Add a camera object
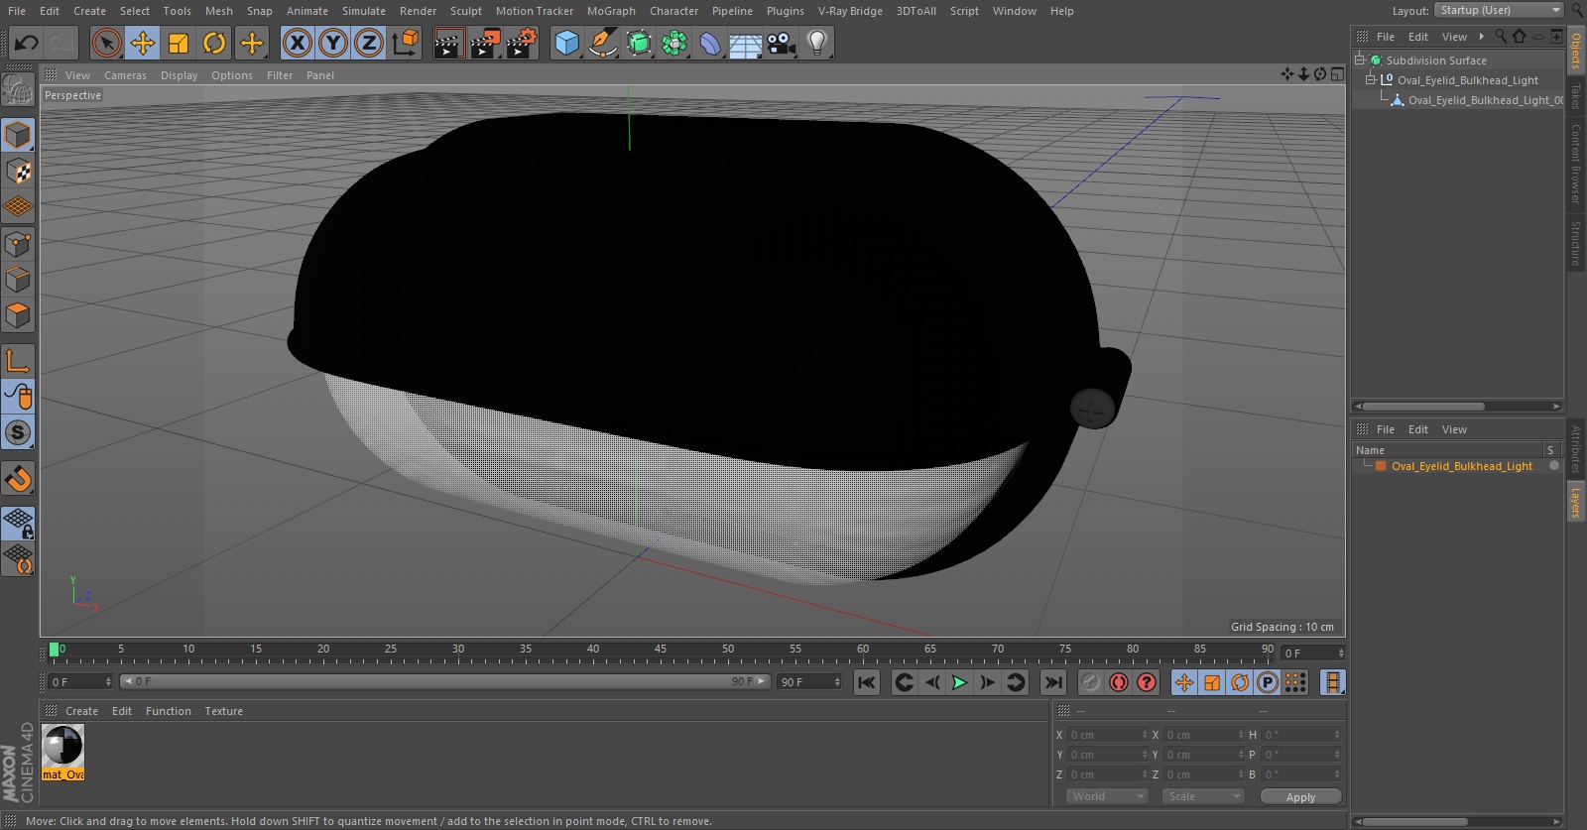This screenshot has height=830, width=1587. pos(782,43)
